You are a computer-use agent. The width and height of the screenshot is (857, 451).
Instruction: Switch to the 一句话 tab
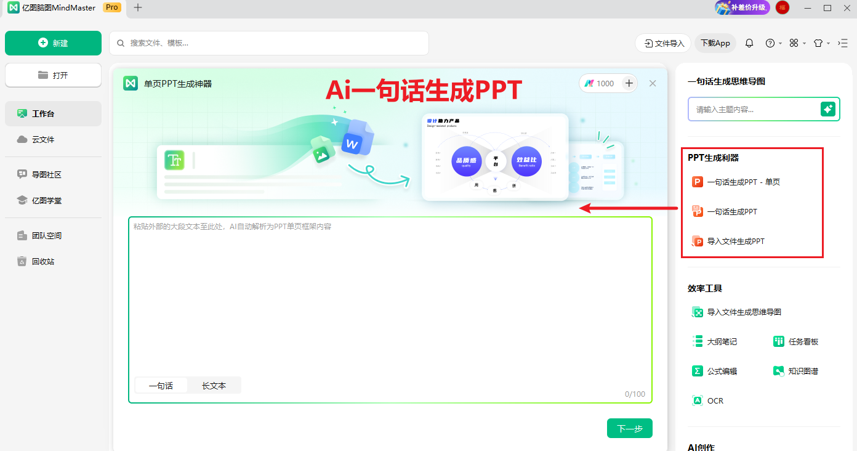click(x=161, y=386)
